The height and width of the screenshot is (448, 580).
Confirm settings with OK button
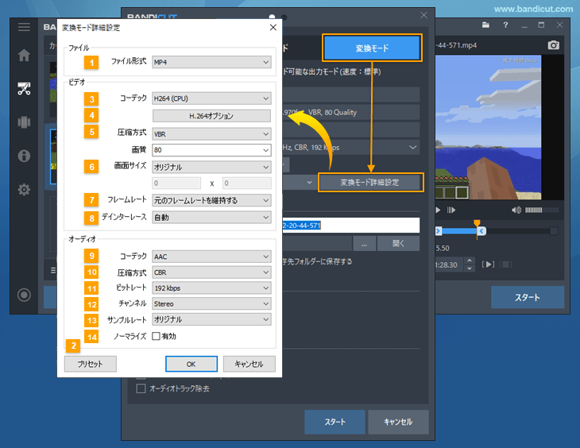point(191,364)
